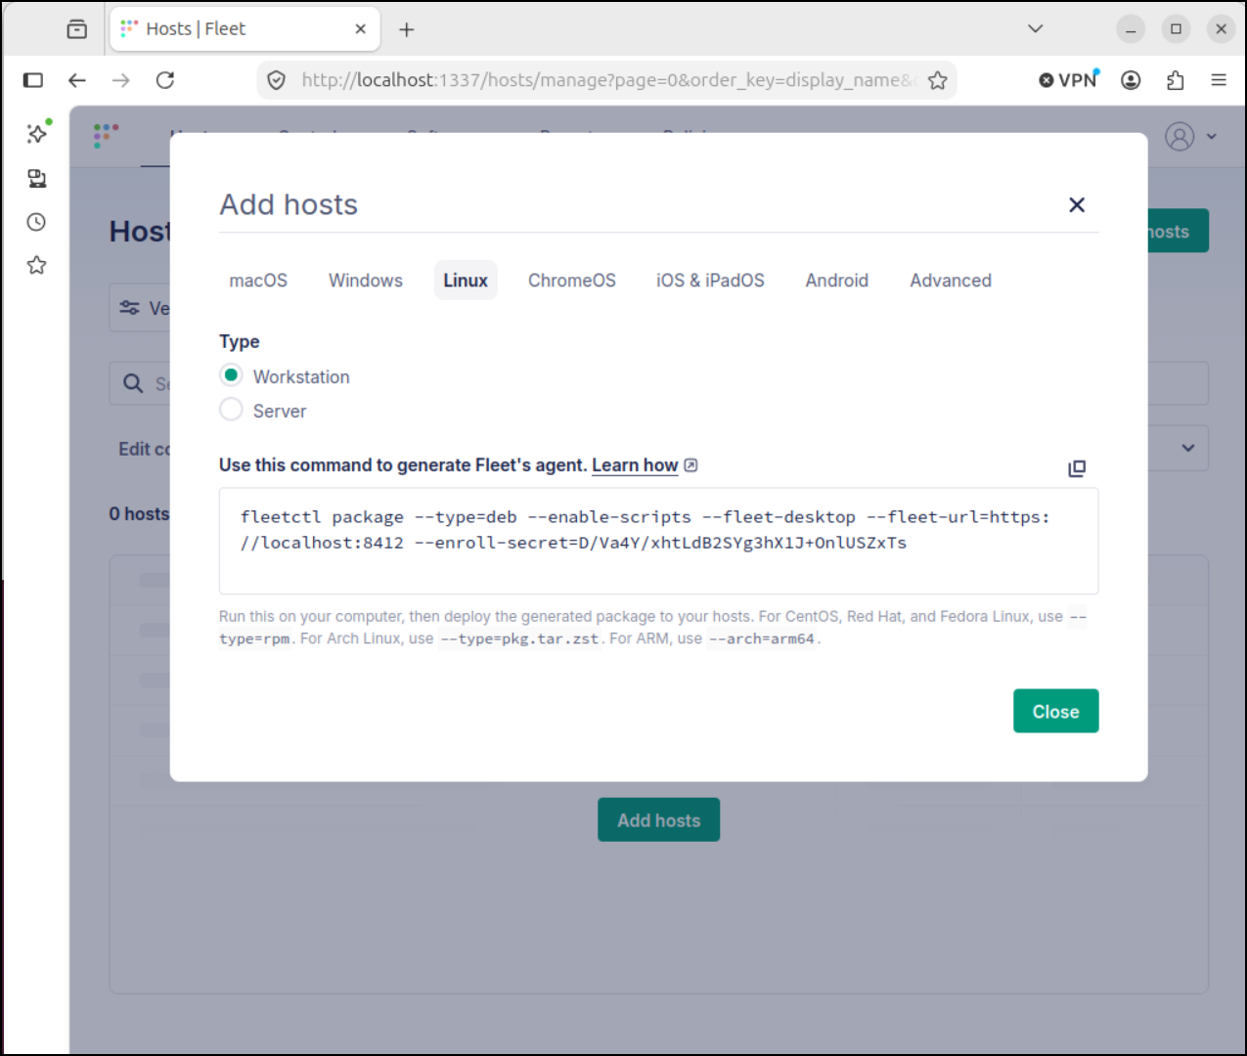Open the browser hamburger application menu
The height and width of the screenshot is (1056, 1247).
[1219, 80]
